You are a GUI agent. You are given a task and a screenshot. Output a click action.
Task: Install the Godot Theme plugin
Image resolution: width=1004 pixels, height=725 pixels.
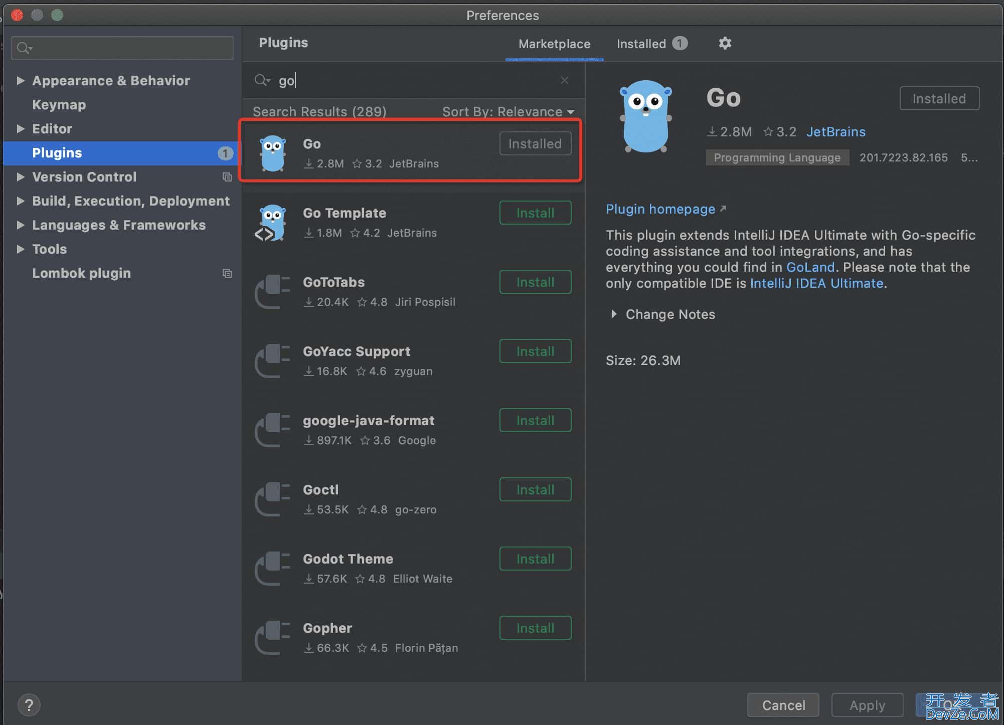tap(535, 559)
